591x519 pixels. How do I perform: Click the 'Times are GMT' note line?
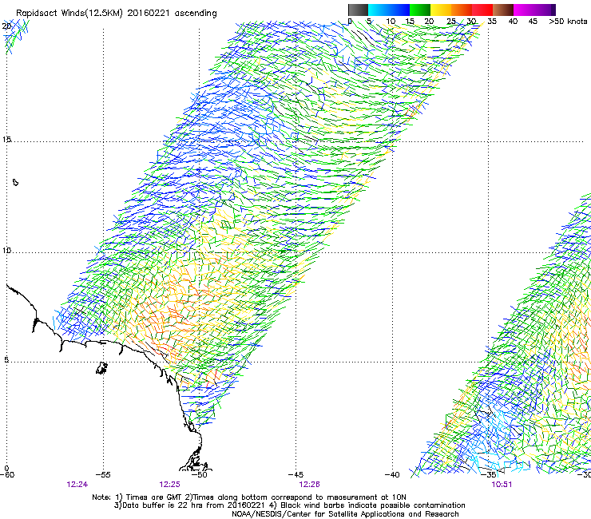point(249,497)
